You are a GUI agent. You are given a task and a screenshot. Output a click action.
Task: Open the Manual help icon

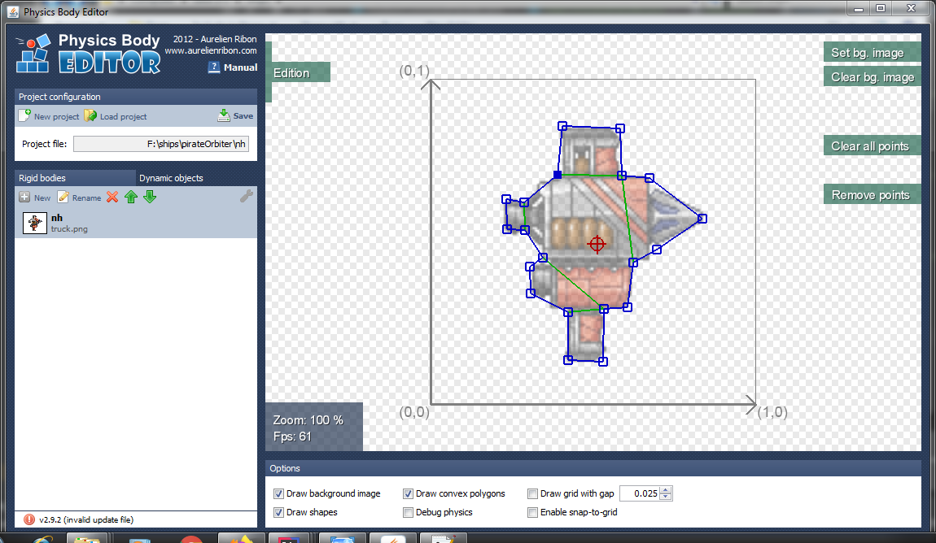pyautogui.click(x=214, y=67)
